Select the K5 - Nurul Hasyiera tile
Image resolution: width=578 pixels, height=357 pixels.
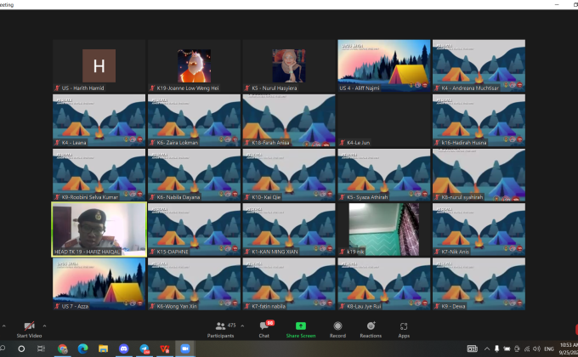point(289,65)
